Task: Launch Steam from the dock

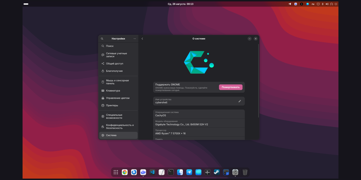Action: pos(217,172)
